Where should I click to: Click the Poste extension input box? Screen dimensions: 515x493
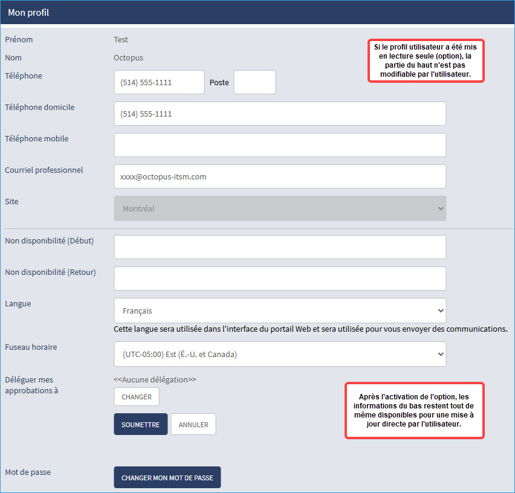pos(254,82)
